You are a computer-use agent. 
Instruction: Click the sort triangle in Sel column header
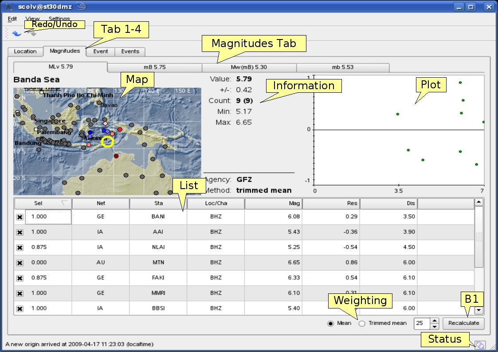coord(65,203)
